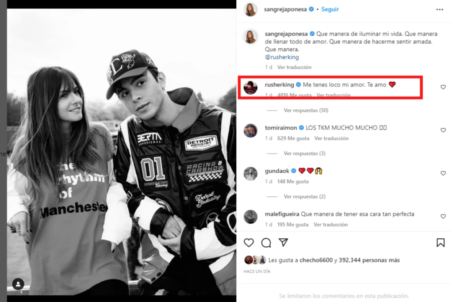Screen dimensions: 453x302
Task: Open tomiraimon's profile avatar
Action: 250,130
